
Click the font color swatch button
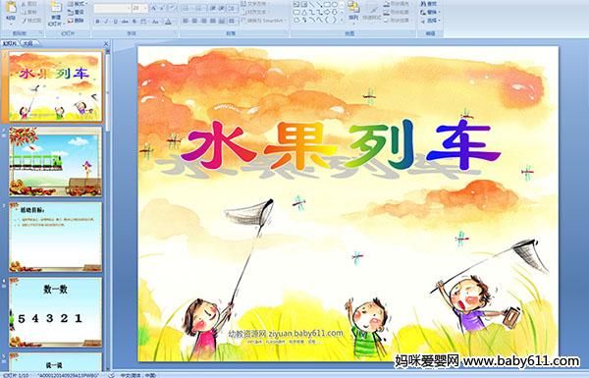168,22
